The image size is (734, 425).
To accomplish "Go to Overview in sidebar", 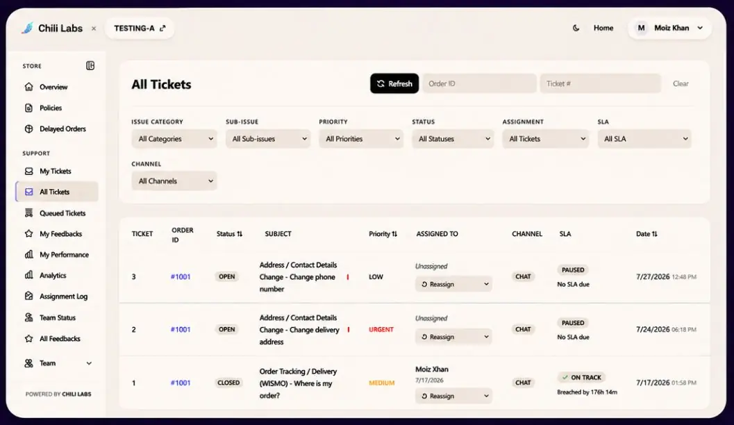I will tap(57, 87).
